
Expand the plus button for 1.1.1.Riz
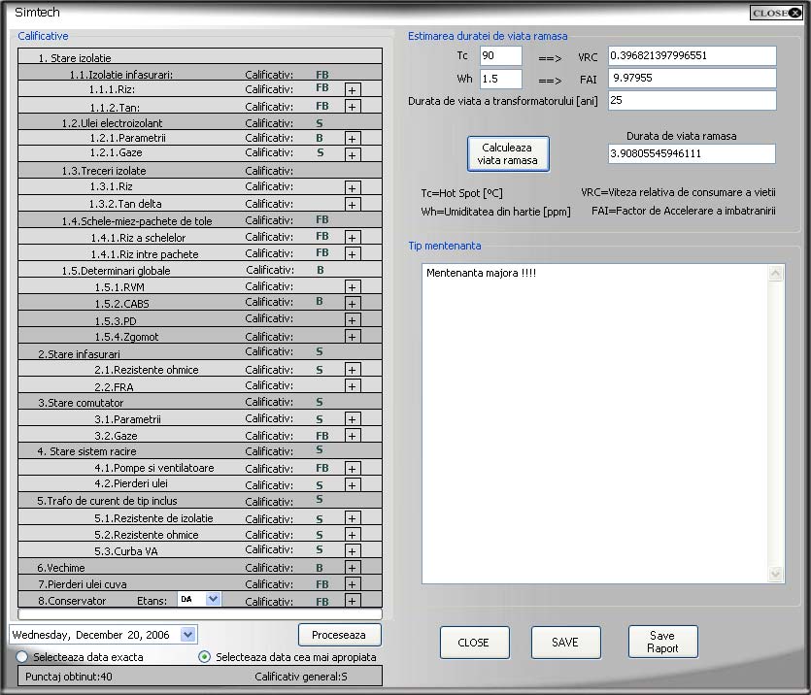pyautogui.click(x=353, y=90)
